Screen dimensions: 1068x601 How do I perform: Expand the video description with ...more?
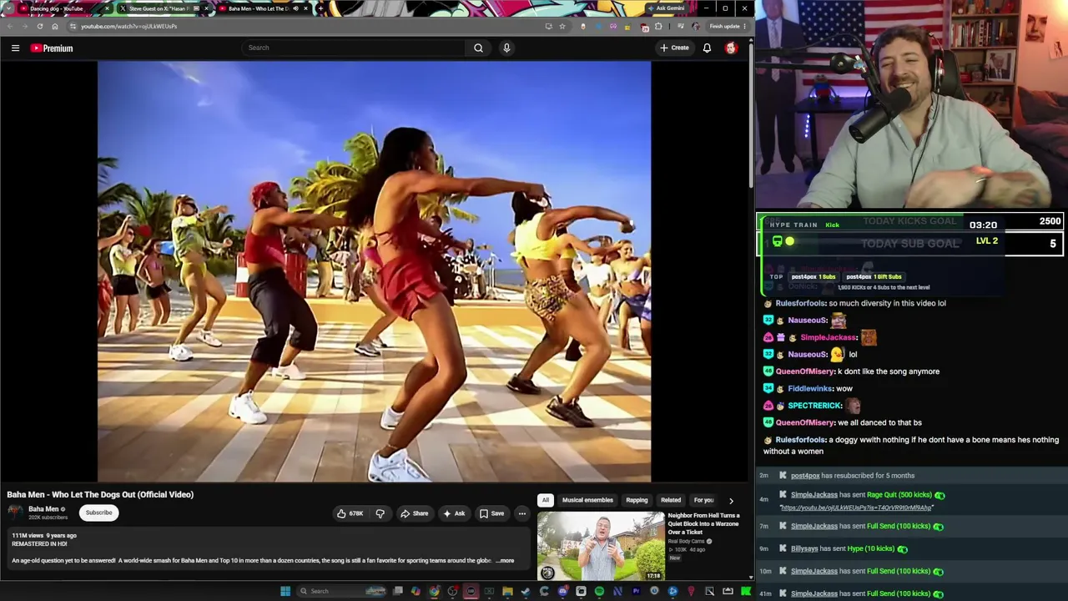click(x=505, y=561)
